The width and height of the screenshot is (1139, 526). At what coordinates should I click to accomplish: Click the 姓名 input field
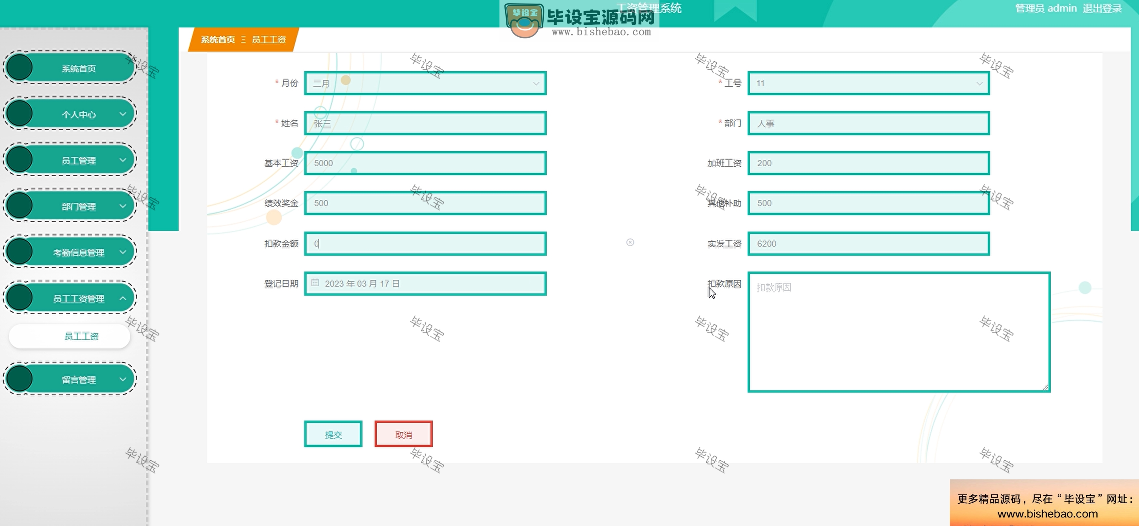coord(426,123)
